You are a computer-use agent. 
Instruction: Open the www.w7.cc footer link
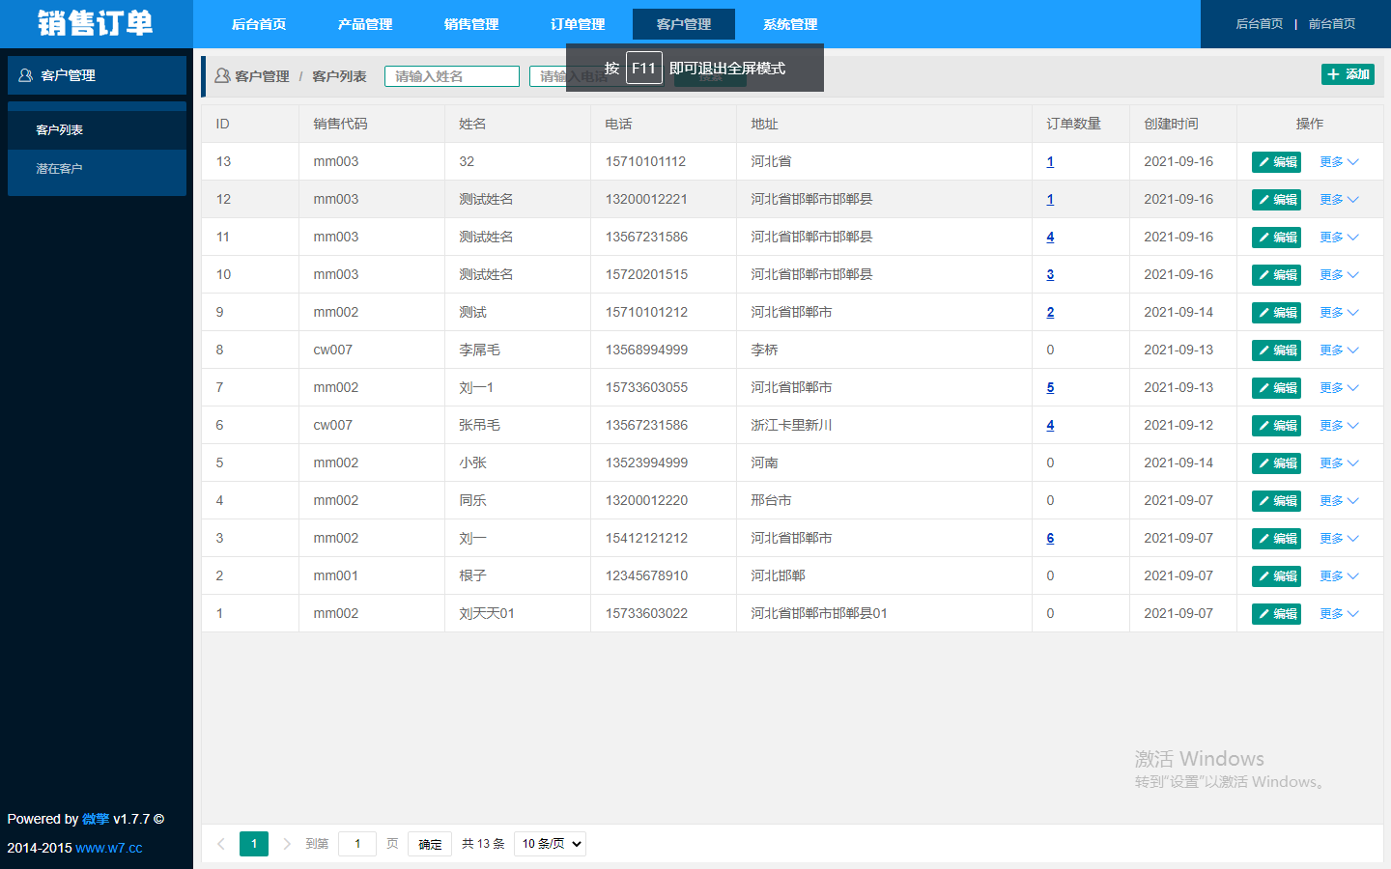109,848
